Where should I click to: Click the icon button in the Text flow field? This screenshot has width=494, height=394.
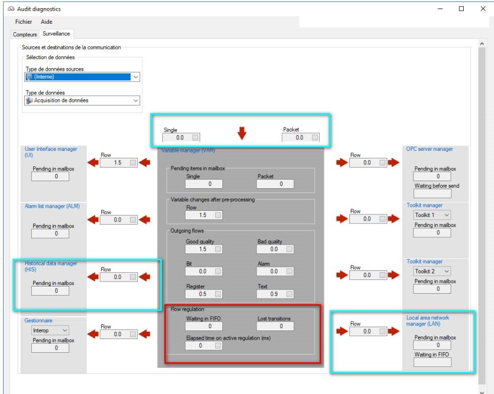[289, 294]
